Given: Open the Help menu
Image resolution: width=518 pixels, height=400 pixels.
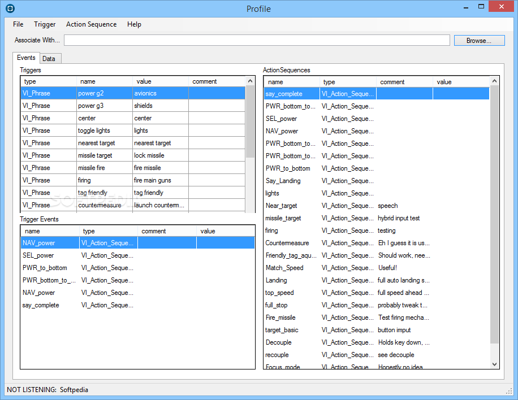Looking at the screenshot, I should [x=134, y=24].
